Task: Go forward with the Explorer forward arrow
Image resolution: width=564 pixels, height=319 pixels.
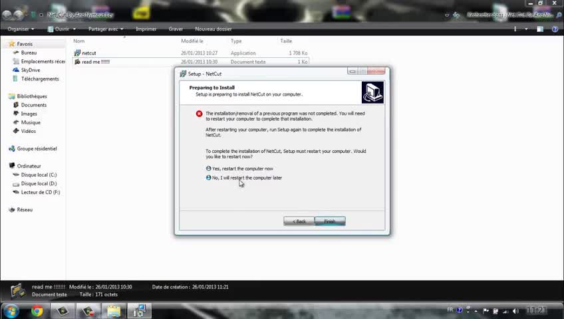Action: tap(19, 15)
